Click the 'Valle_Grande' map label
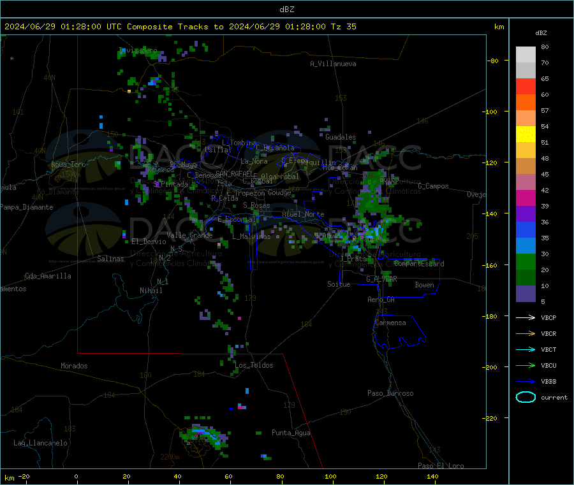The image size is (574, 485). [x=189, y=235]
